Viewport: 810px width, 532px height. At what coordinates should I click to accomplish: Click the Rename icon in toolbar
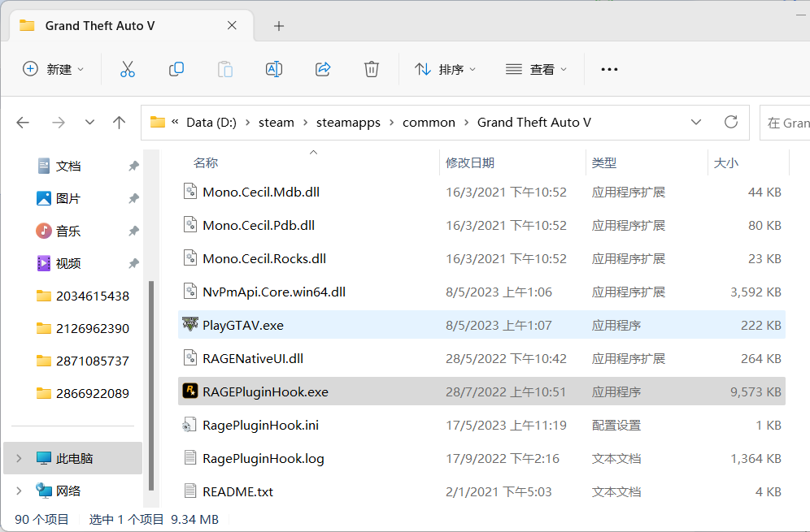274,69
